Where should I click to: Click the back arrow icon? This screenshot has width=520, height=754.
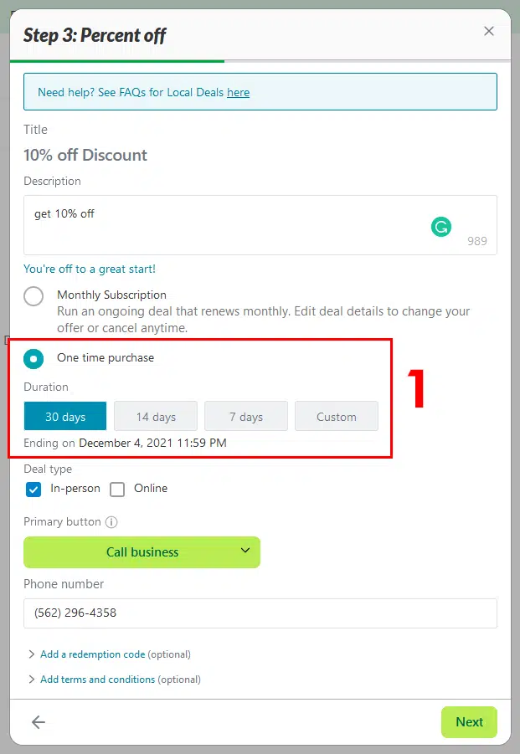pyautogui.click(x=39, y=722)
